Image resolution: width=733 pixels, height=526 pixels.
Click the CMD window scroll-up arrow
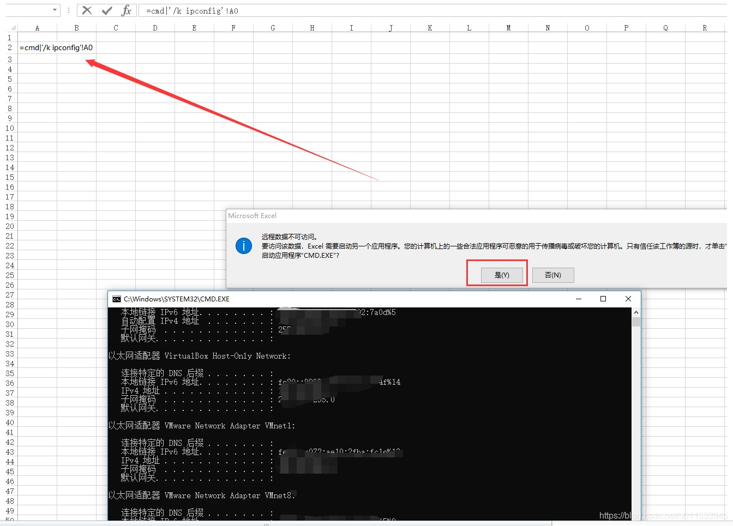(636, 312)
